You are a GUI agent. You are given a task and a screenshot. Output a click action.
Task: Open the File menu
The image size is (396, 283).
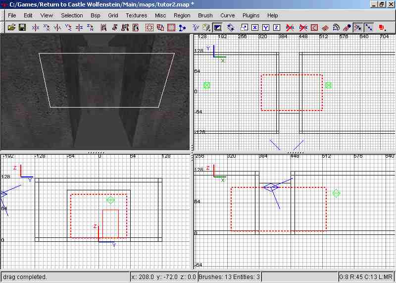tap(12, 15)
